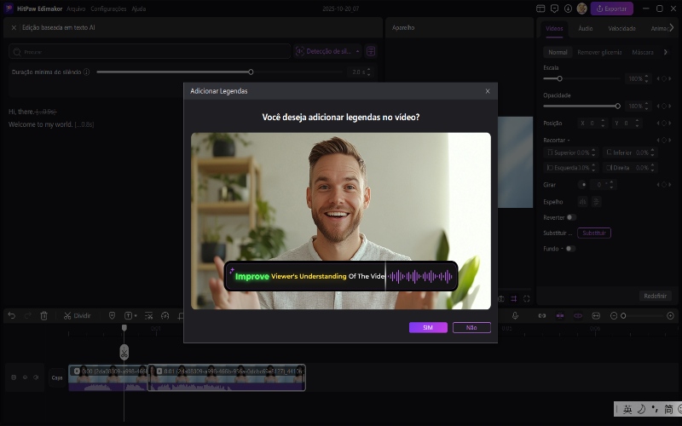Switch to the Velocidade tab

[x=621, y=28]
